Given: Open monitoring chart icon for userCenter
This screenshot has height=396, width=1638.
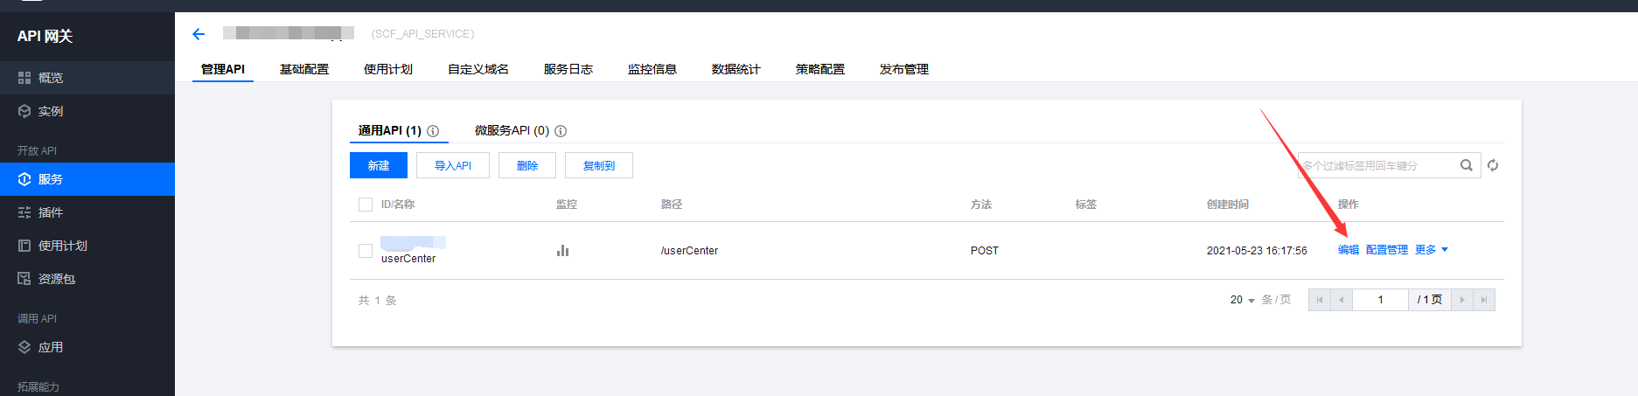Looking at the screenshot, I should 562,251.
